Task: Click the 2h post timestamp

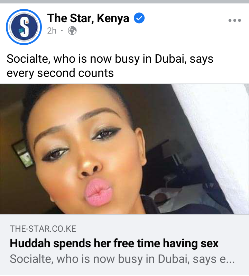Action: pos(52,31)
